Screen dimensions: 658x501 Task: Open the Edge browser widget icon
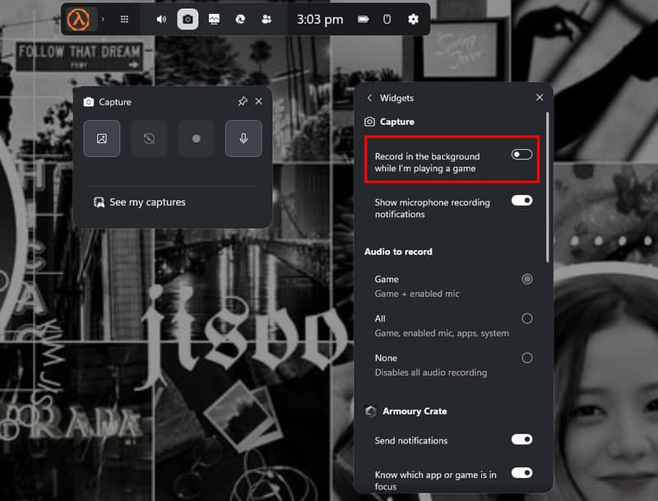tap(240, 19)
